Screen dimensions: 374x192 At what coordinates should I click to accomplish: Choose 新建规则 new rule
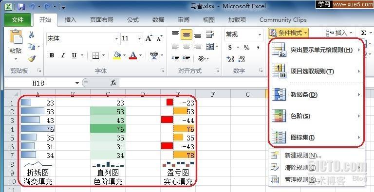coord(317,156)
